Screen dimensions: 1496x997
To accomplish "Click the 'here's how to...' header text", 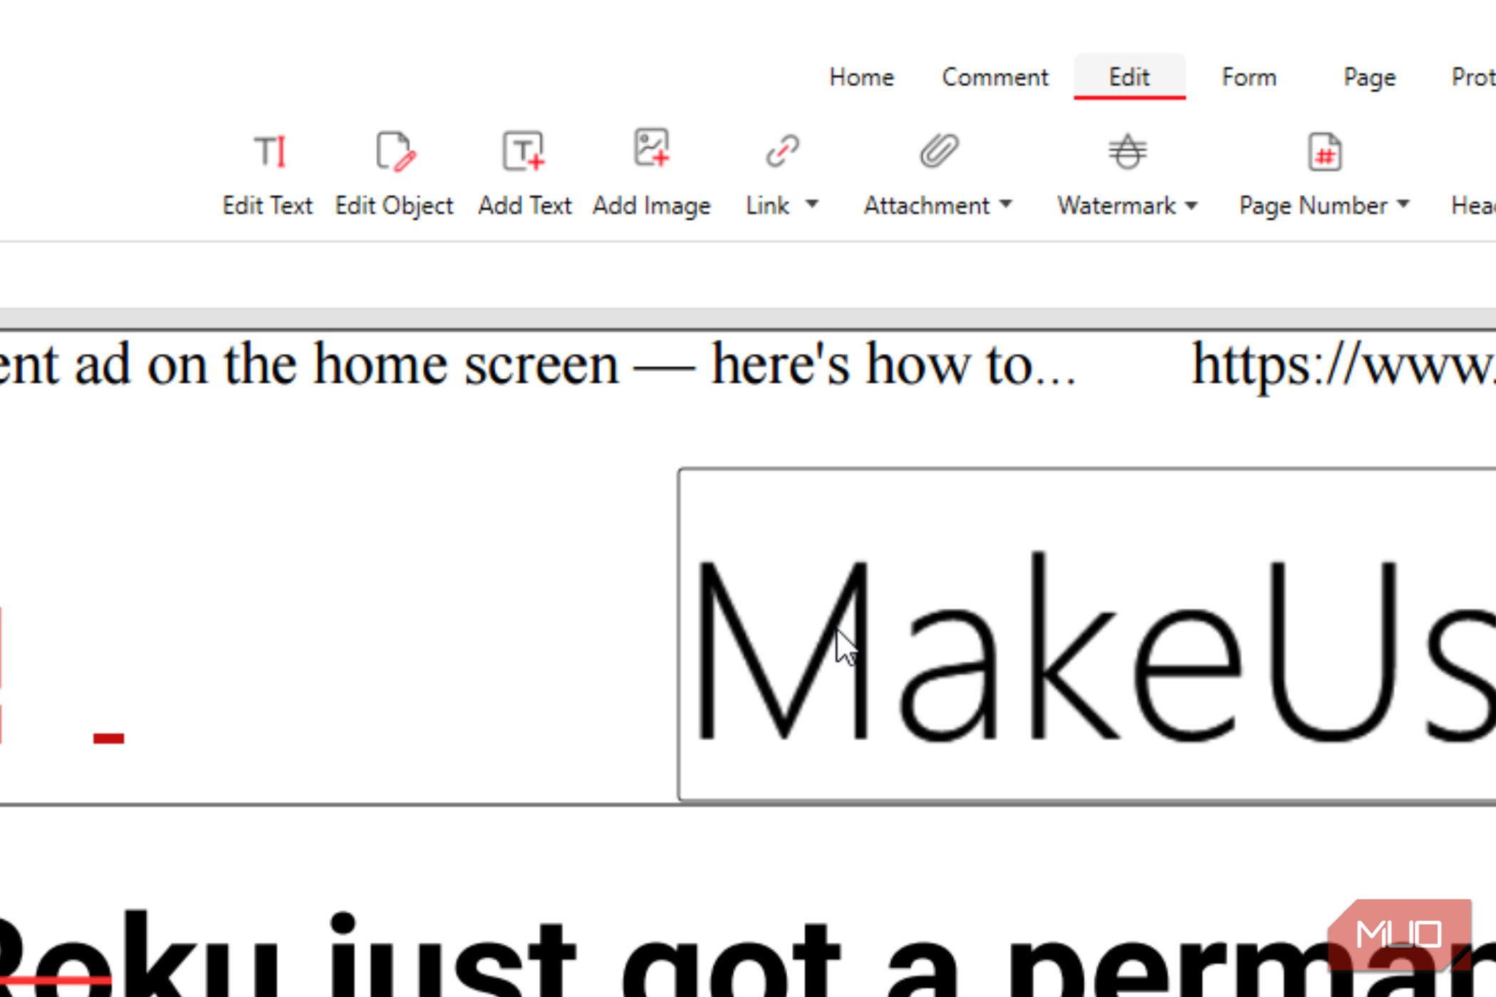I will pos(893,365).
